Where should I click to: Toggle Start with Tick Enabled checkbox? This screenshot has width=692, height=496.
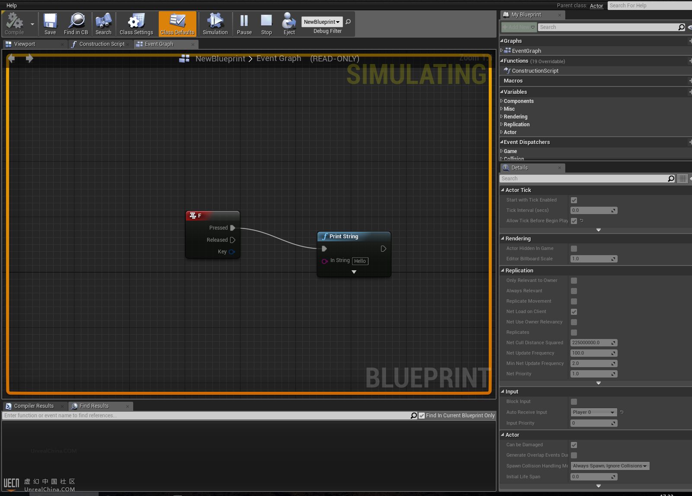pyautogui.click(x=574, y=200)
